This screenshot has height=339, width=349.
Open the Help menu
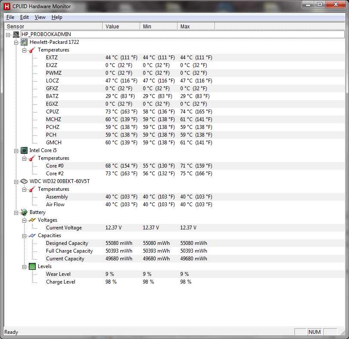point(57,17)
